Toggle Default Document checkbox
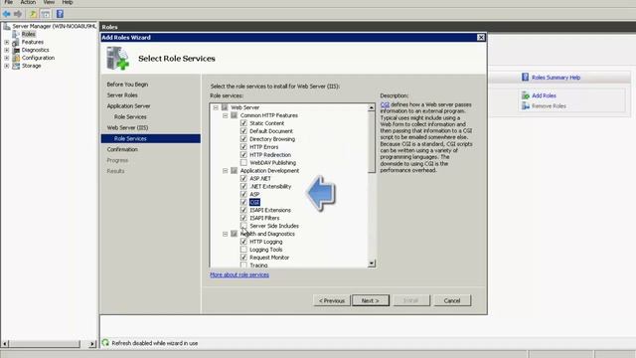 coord(243,131)
